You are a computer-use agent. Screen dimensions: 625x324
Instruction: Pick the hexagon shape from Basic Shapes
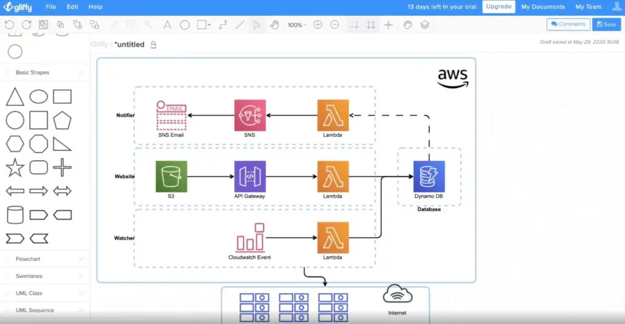(15, 144)
